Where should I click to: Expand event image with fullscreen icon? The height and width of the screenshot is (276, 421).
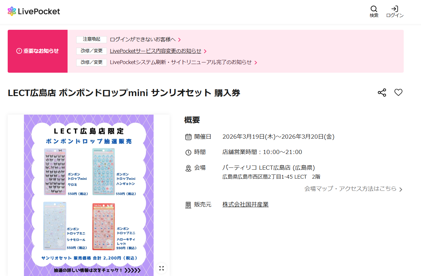point(161,268)
